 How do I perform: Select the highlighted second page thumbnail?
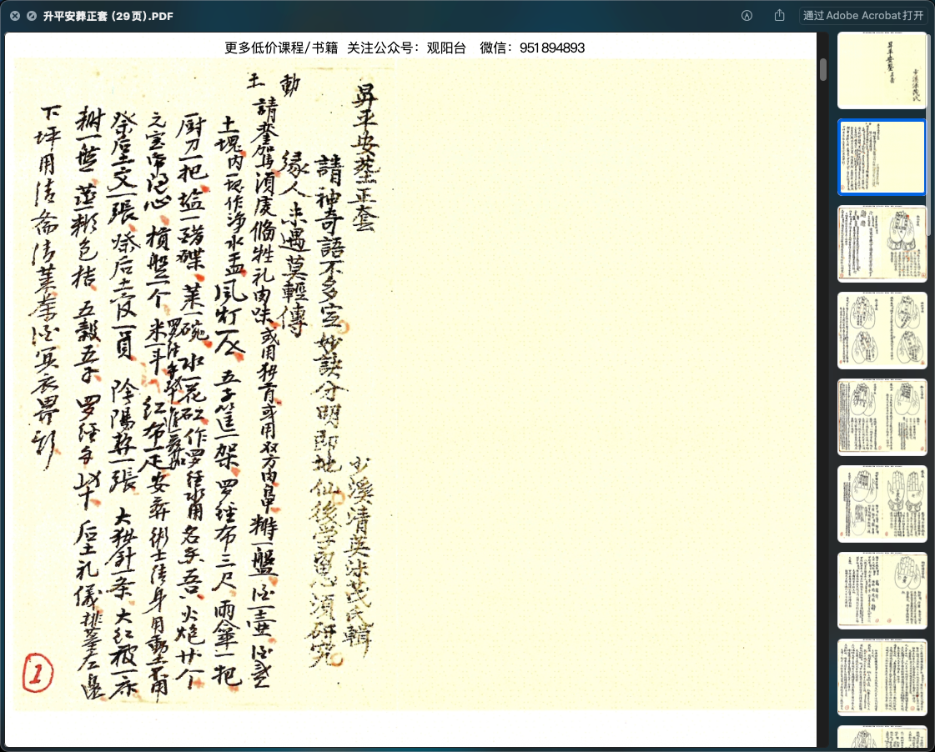[x=882, y=158]
